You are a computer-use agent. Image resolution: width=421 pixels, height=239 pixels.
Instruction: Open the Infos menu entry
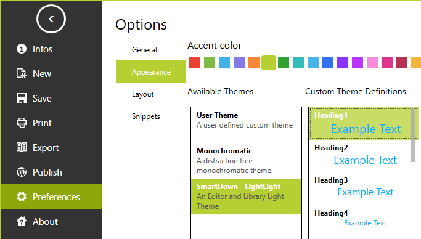click(x=52, y=49)
